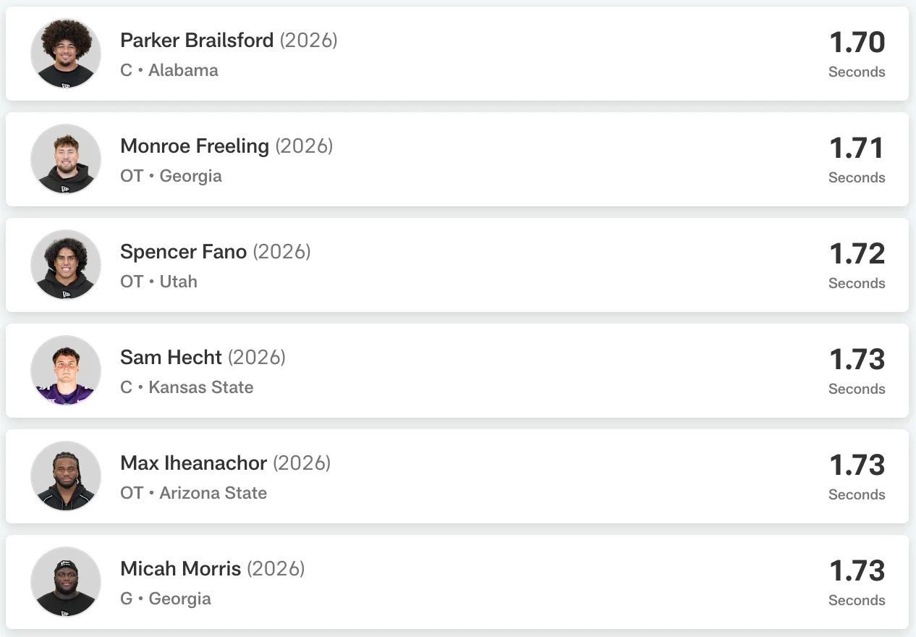Image resolution: width=916 pixels, height=637 pixels.
Task: Open the Parker Brailsford name link
Action: [x=197, y=41]
